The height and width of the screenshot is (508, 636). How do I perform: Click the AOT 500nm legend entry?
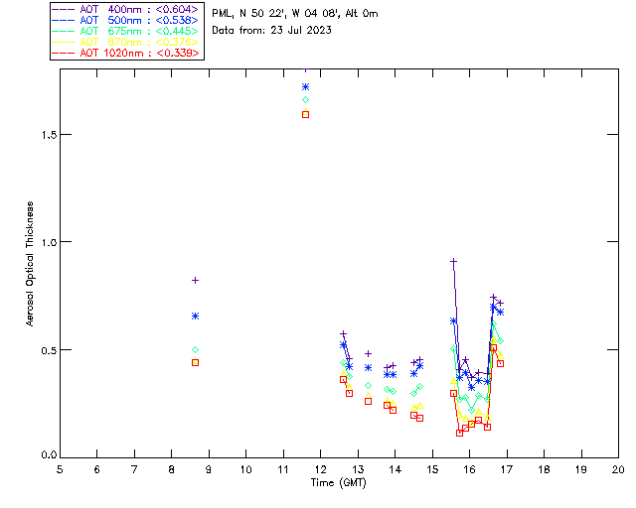tap(126, 20)
